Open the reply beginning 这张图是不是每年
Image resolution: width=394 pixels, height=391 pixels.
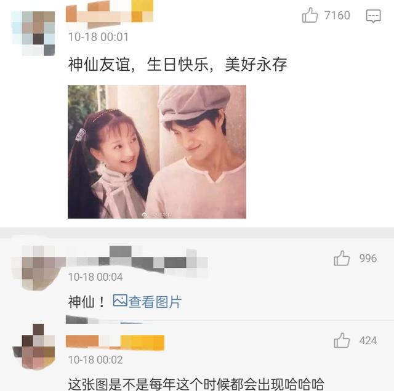[196, 384]
